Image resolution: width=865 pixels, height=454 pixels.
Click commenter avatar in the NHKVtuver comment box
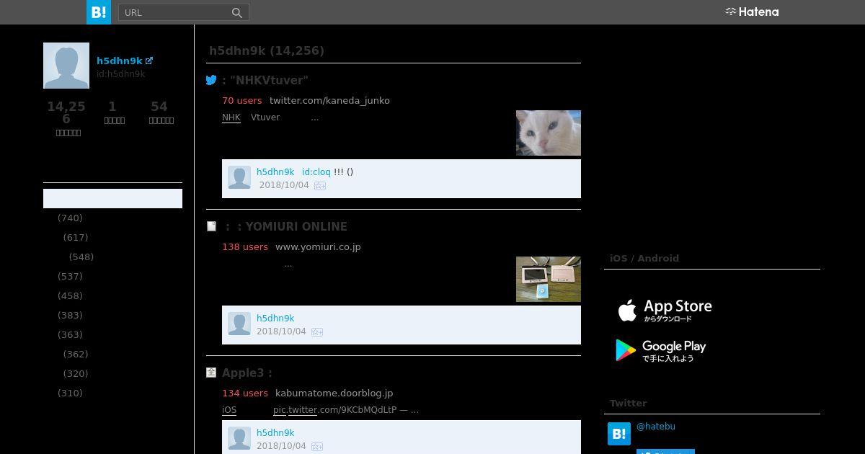(239, 177)
